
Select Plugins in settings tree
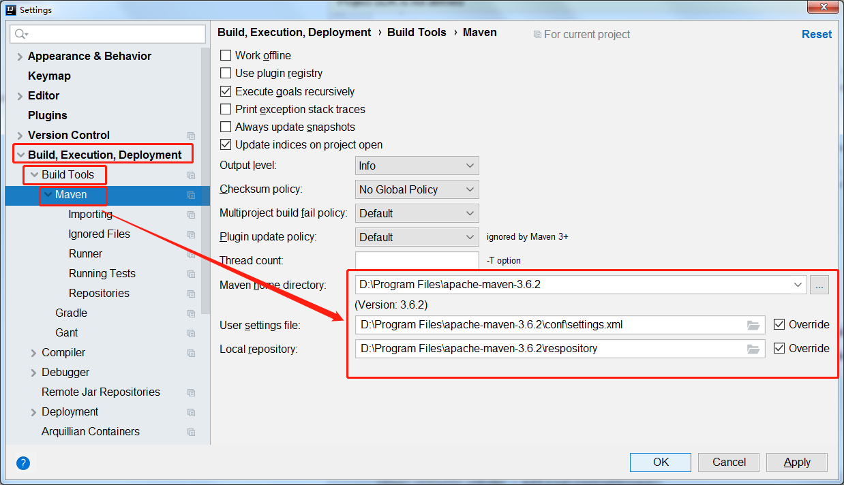[48, 116]
